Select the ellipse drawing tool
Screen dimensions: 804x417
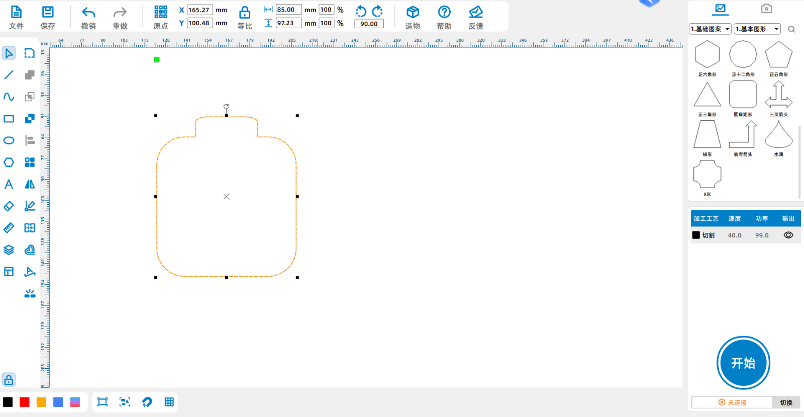click(9, 140)
